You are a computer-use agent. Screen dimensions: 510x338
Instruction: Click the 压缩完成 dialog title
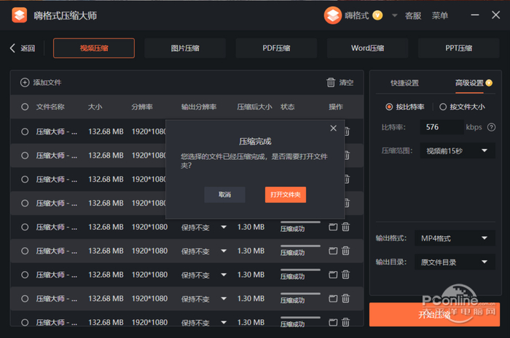[255, 142]
